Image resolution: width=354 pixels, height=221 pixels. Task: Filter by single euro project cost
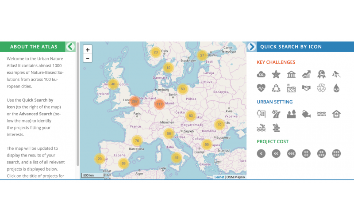[262, 153]
